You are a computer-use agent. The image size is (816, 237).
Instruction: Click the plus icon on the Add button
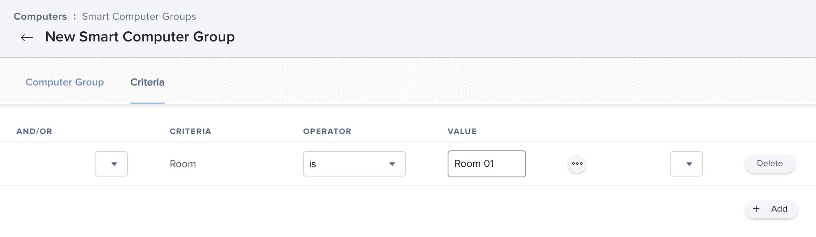pyautogui.click(x=756, y=209)
